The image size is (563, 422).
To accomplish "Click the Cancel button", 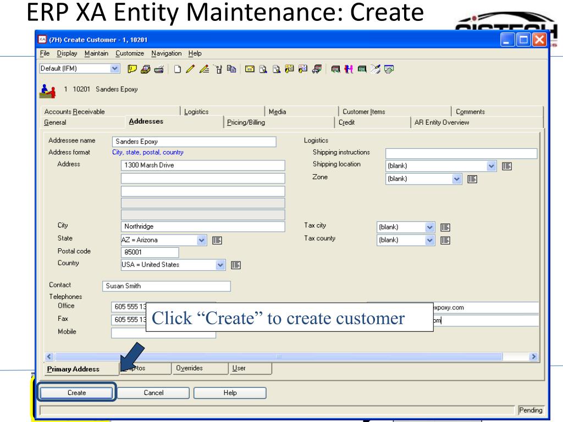I will point(153,393).
